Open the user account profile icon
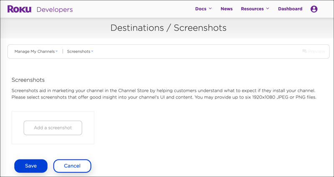The width and height of the screenshot is (334, 177). (x=314, y=9)
